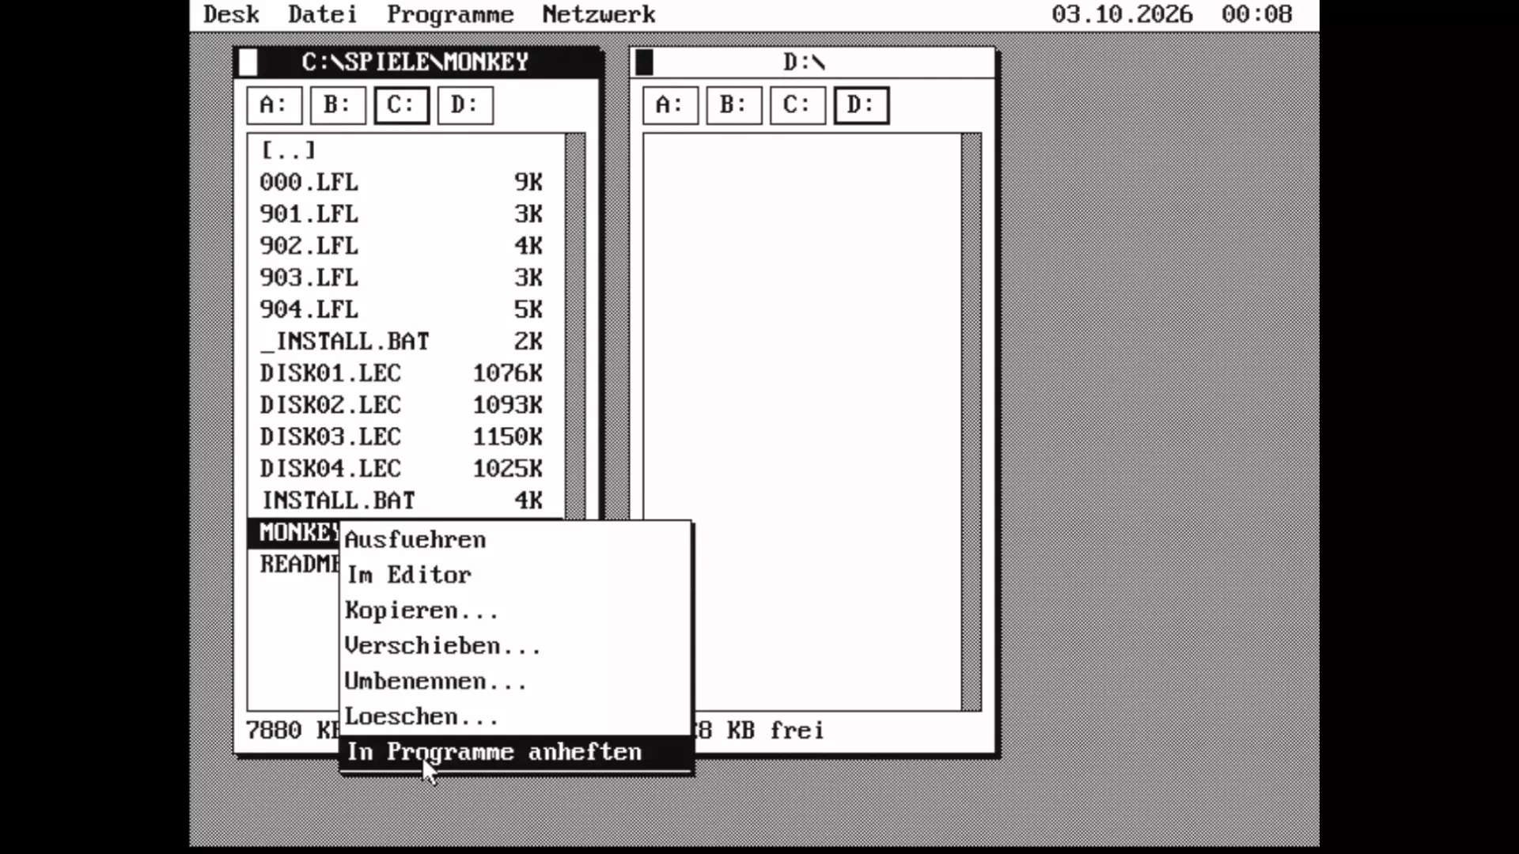
Task: Select file _INSTALL.BAT
Action: (x=406, y=341)
